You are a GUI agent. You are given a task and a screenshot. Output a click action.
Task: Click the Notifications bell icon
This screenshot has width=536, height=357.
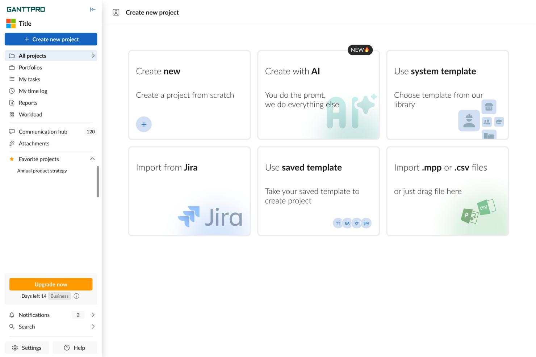pyautogui.click(x=12, y=315)
